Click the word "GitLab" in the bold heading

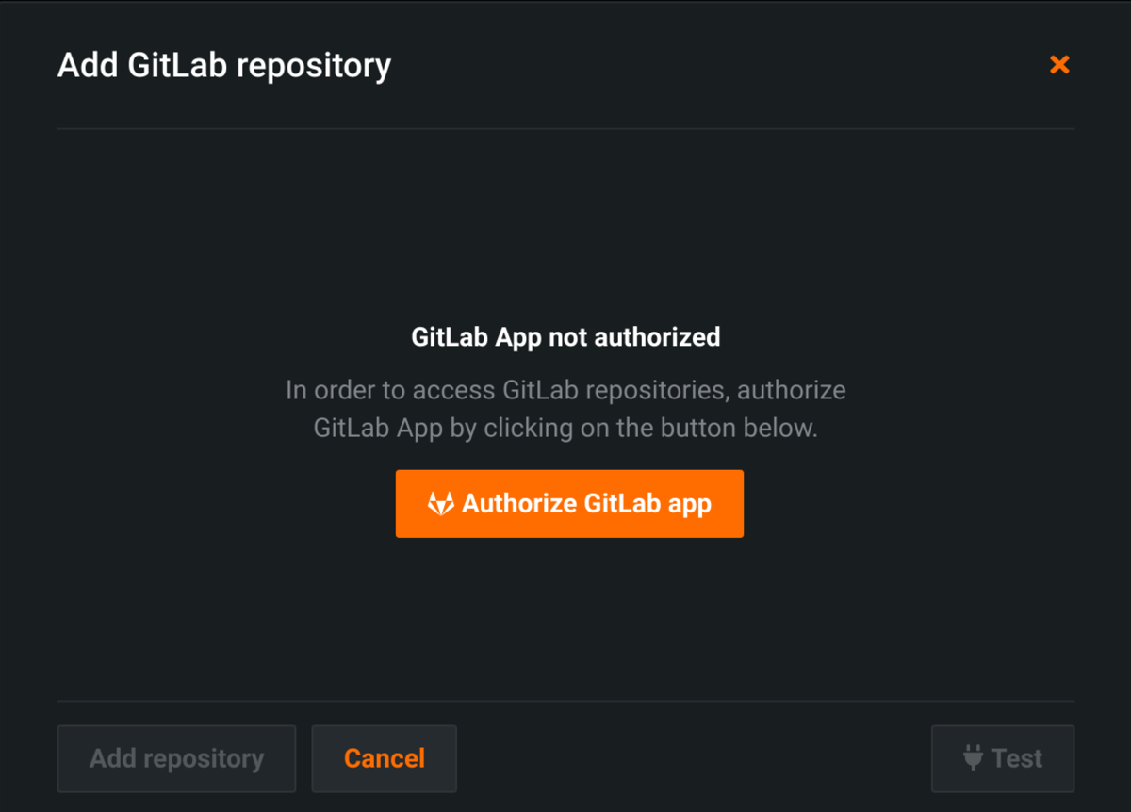point(450,337)
